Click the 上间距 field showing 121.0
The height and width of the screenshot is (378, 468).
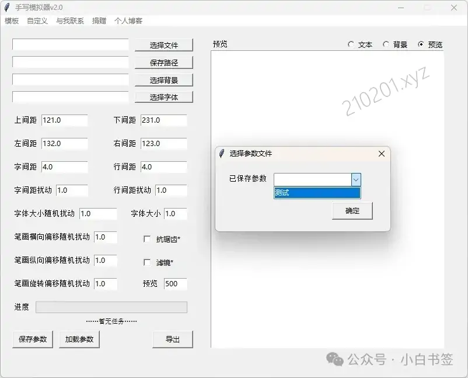[64, 120]
